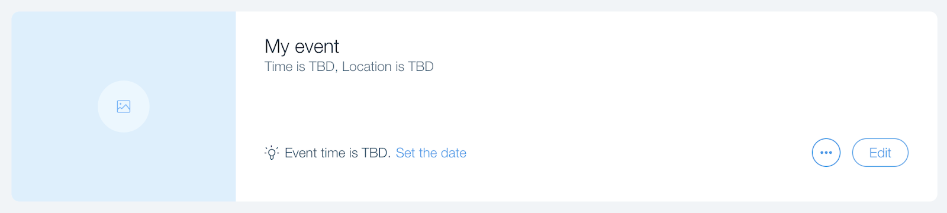Select the Time is TBD, Location is TBD subtitle
This screenshot has width=947, height=213.
tap(349, 66)
